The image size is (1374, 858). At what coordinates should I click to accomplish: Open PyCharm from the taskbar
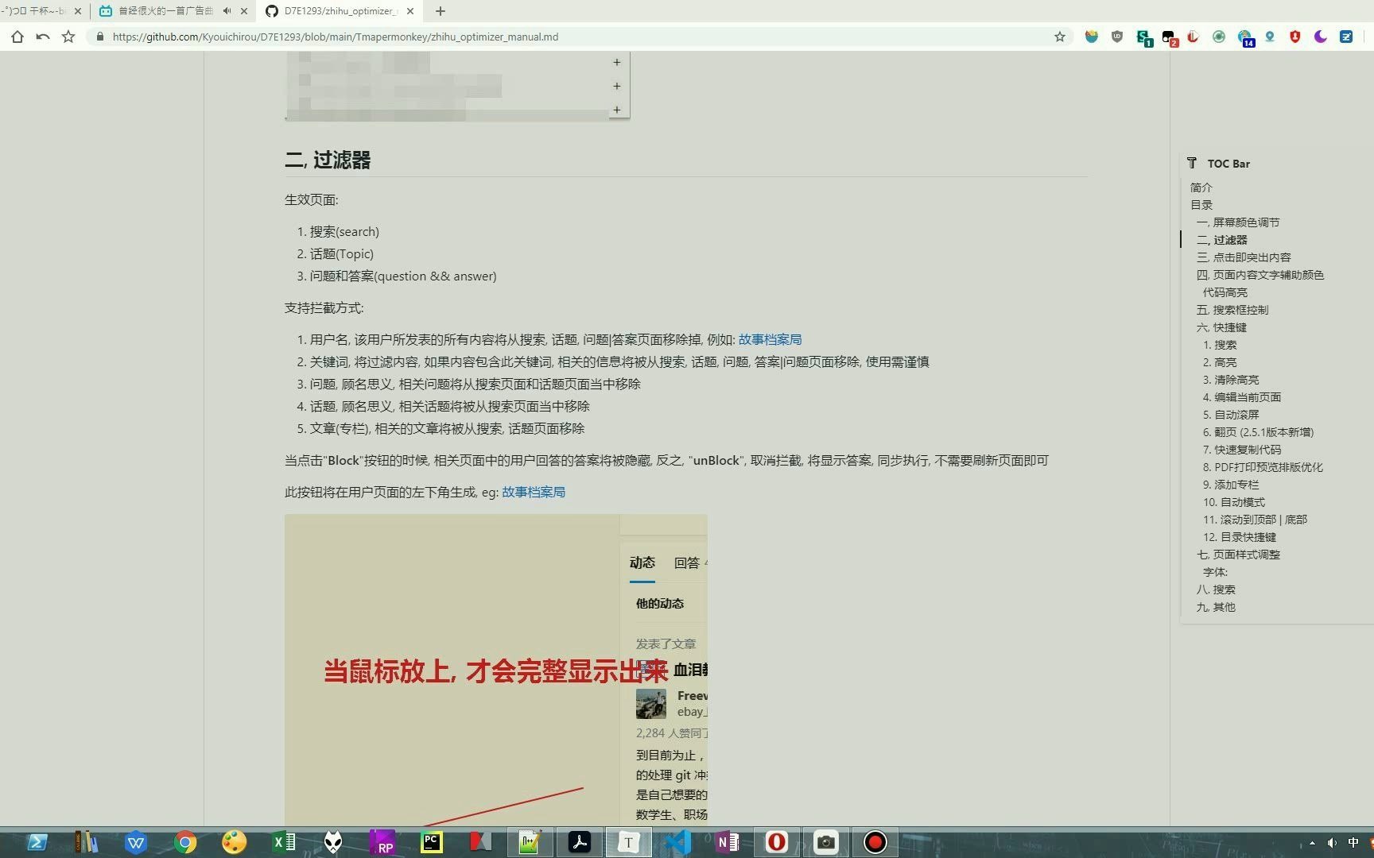tap(431, 842)
